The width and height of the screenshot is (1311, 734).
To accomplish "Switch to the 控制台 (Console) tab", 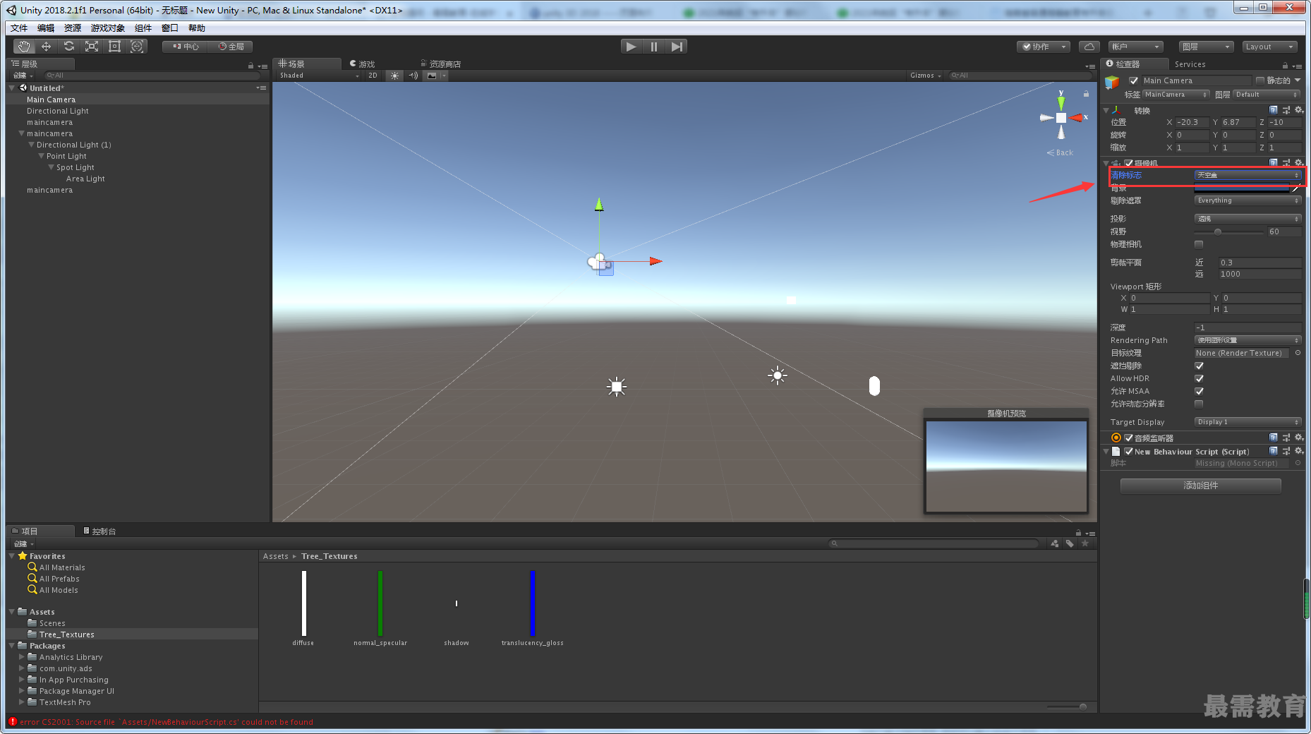I will tap(99, 531).
